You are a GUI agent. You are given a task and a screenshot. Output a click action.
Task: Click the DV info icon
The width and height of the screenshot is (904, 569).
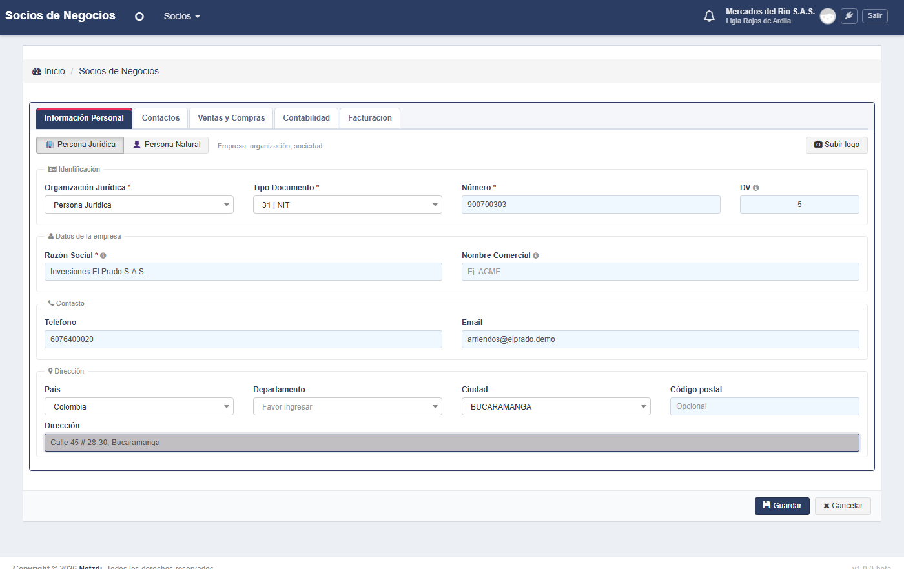click(x=756, y=188)
